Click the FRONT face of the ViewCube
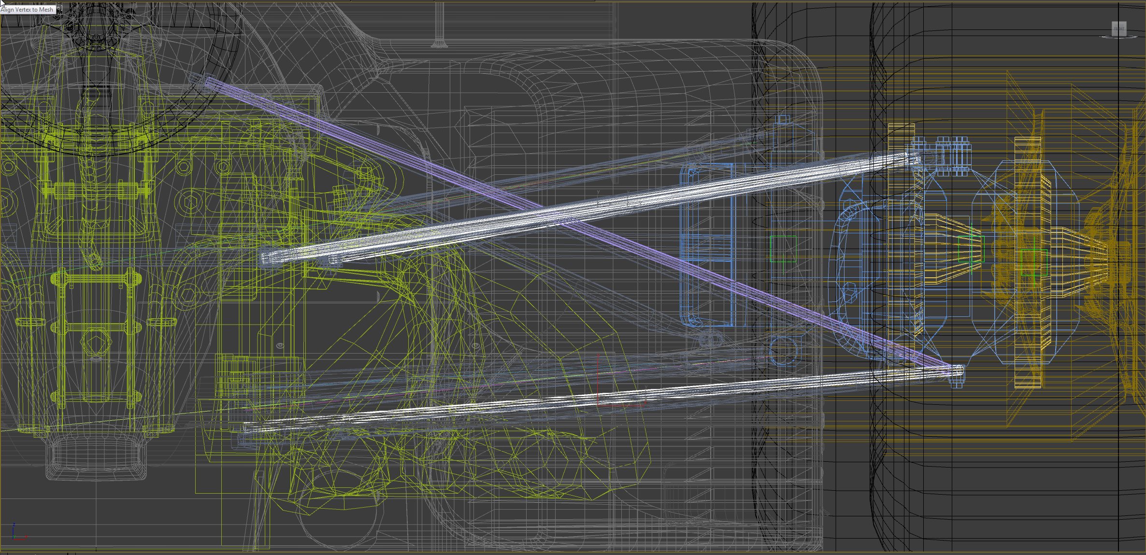The image size is (1146, 555). (x=1119, y=28)
